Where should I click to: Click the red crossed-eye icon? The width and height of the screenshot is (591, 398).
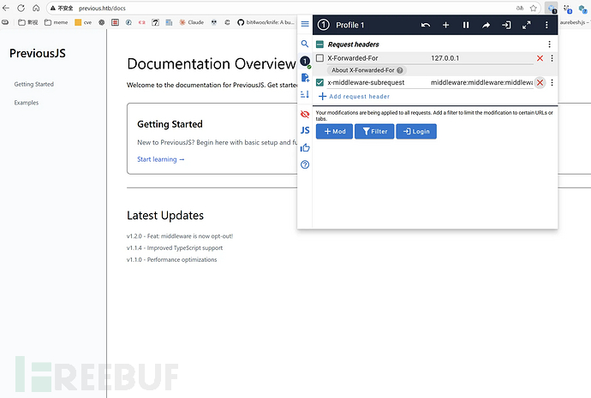coord(305,114)
